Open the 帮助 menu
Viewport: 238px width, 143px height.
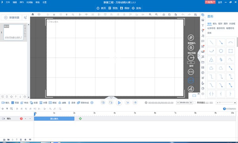pos(38,2)
